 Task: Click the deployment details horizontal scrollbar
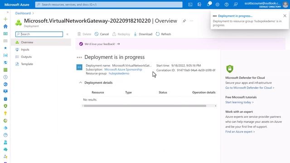(x=145, y=106)
